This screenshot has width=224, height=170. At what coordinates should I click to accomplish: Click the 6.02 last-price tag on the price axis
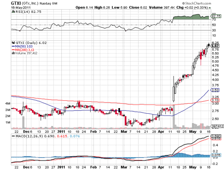(x=215, y=46)
